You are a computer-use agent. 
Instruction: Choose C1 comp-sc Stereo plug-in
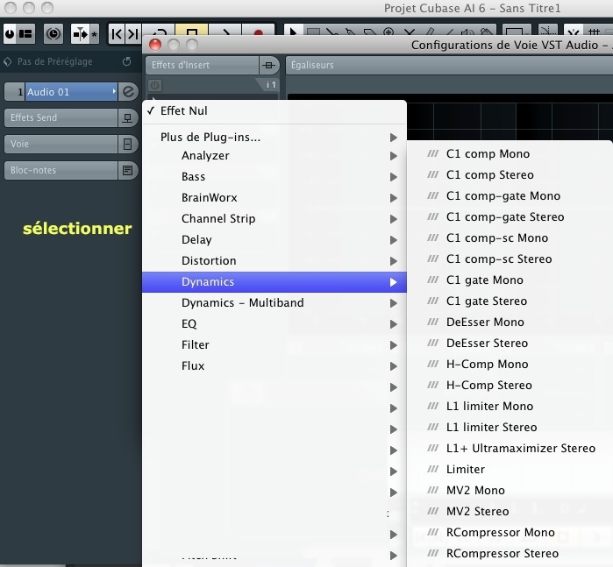tap(510, 259)
